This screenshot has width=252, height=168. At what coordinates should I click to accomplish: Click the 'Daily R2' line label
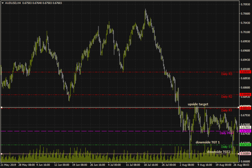tap(226, 97)
